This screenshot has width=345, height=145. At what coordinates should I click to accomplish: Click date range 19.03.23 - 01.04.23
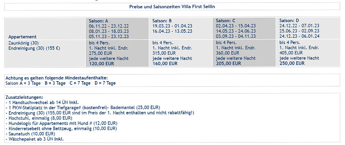click(172, 26)
